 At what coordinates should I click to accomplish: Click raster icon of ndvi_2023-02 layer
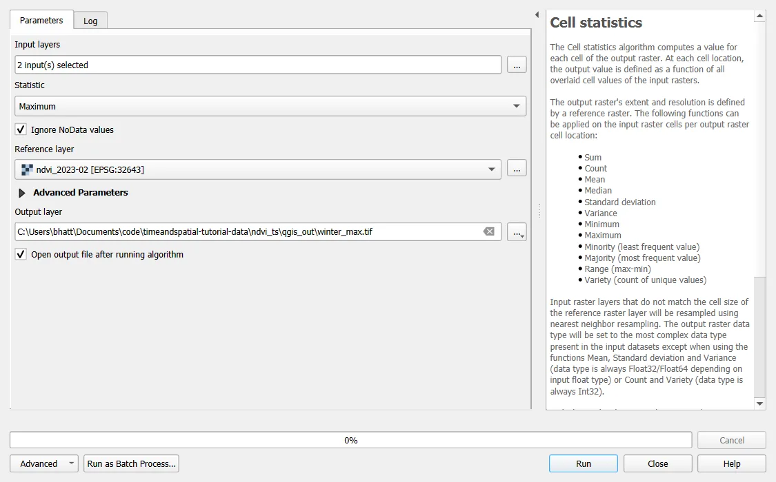click(x=27, y=170)
